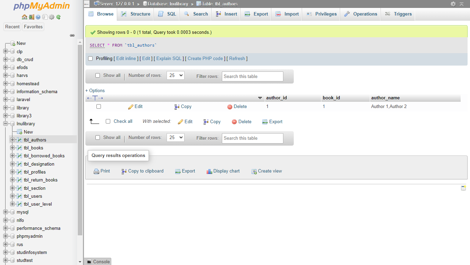Click the navigation panel scrollbar down arrow

[x=80, y=262]
